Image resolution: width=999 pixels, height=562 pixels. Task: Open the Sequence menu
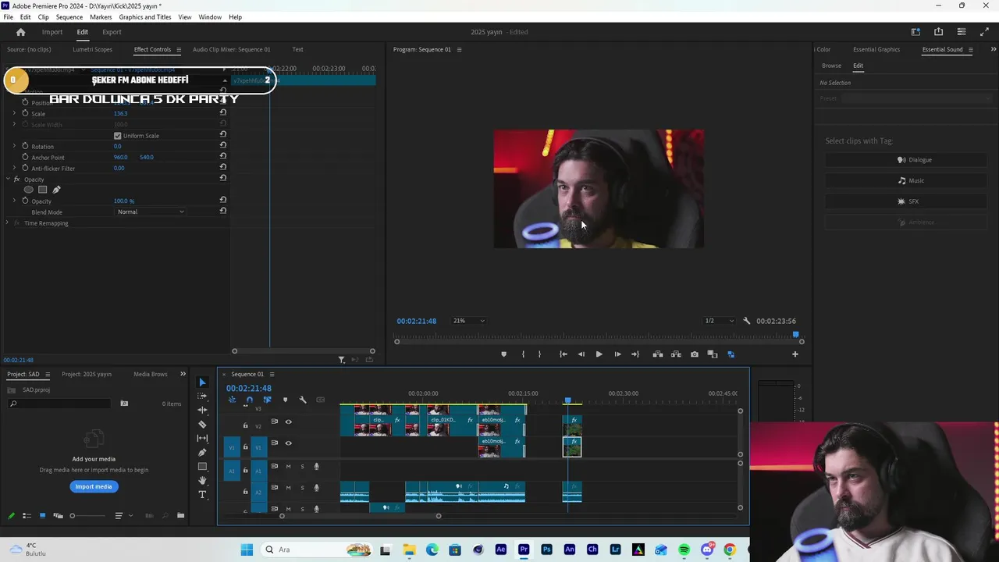(x=69, y=17)
